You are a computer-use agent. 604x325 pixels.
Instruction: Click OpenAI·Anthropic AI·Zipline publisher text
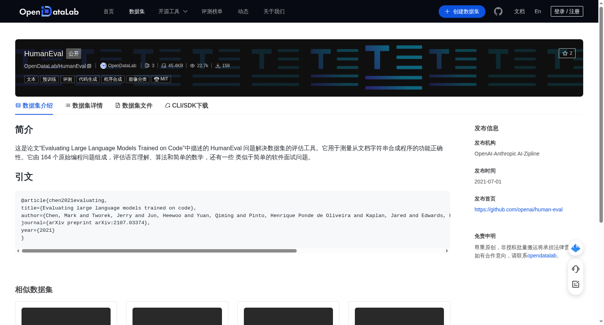point(507,154)
